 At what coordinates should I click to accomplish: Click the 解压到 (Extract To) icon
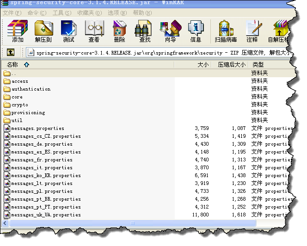(43, 31)
